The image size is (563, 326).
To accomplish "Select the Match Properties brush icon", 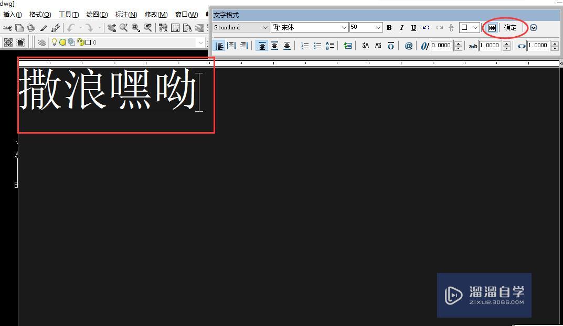I will (44, 28).
